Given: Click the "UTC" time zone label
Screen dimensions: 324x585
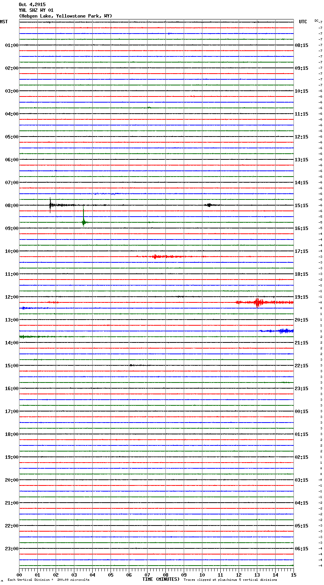Looking at the screenshot, I should [303, 22].
